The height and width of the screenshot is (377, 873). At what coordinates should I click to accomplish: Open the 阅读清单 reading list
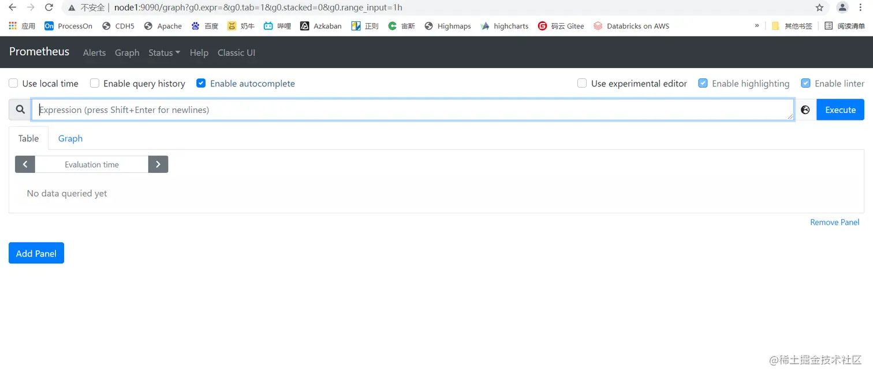845,26
